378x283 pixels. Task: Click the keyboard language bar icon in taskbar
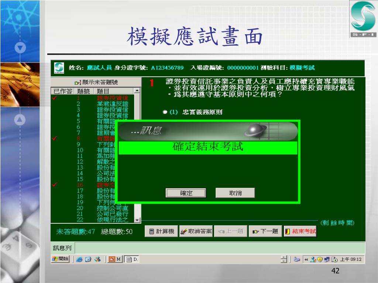tap(297, 259)
